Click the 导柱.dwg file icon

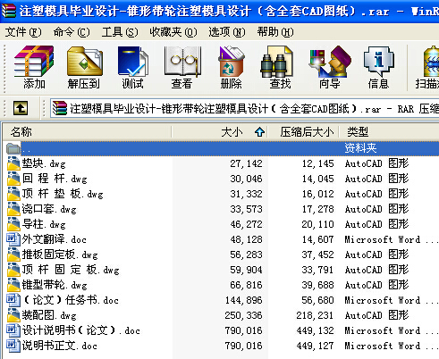(13, 224)
